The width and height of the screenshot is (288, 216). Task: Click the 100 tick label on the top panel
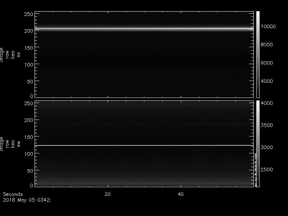tap(28, 64)
